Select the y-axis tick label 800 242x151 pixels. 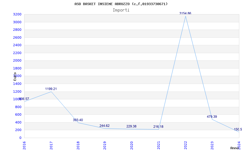[18, 107]
